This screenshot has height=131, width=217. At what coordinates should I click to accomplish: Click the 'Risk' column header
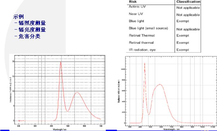click(133, 2)
